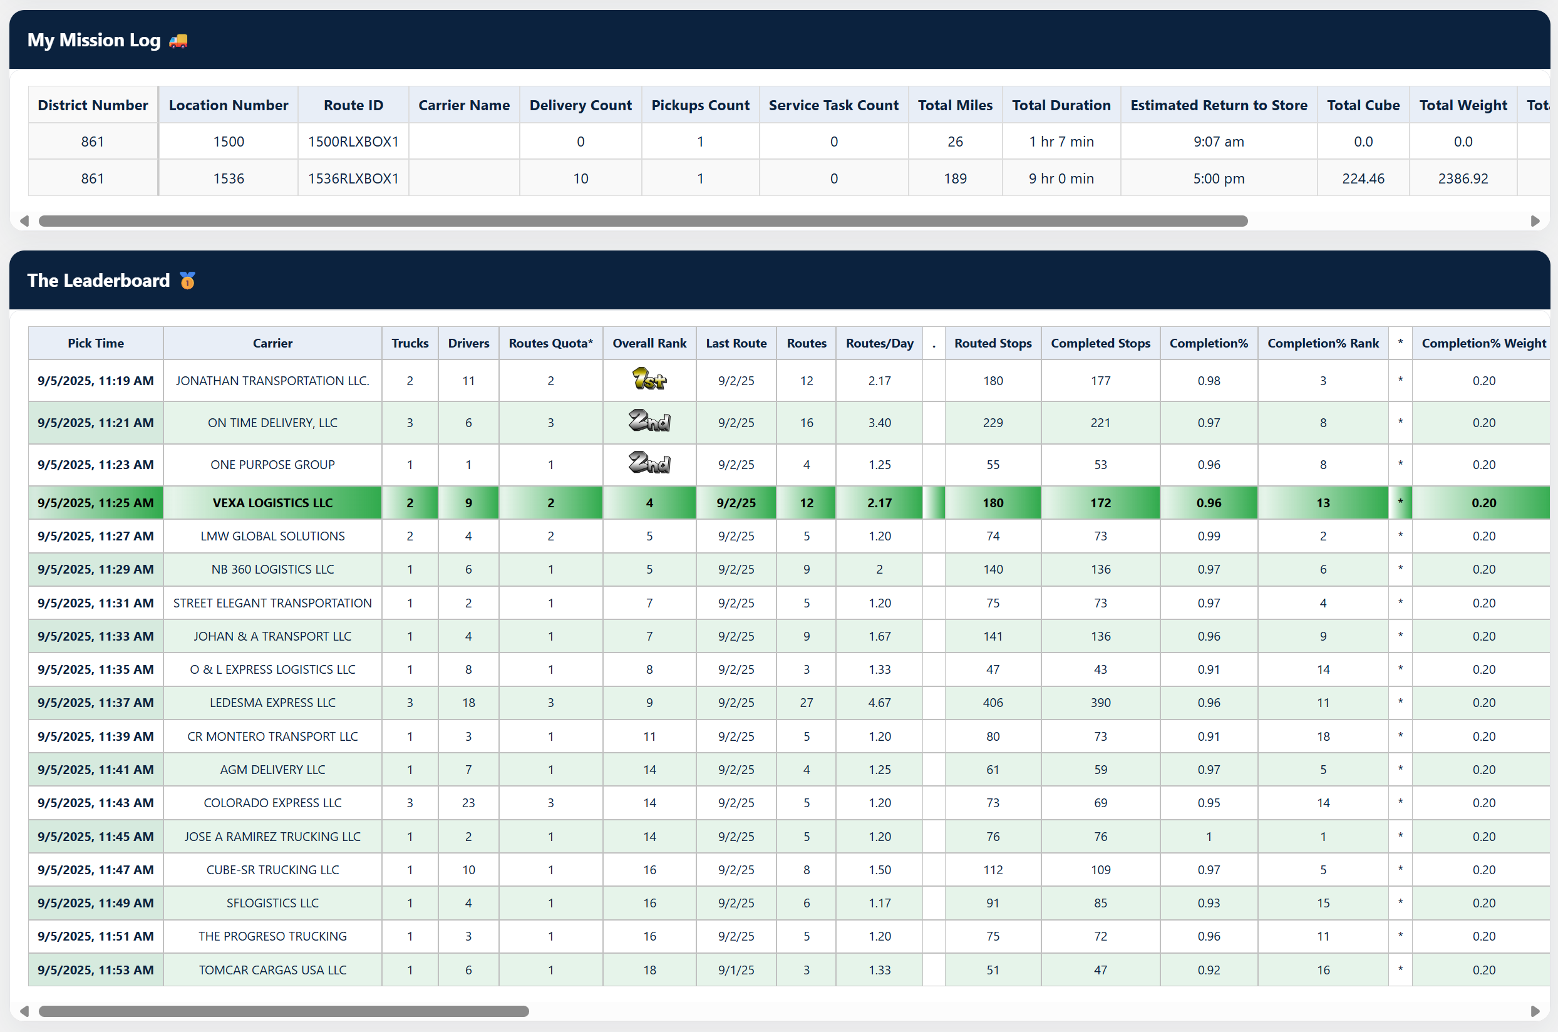This screenshot has height=1032, width=1558.
Task: Click the Leaderboard horizontal scrollbar thumb
Action: click(283, 1011)
